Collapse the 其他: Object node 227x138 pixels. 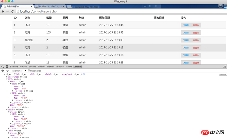pyautogui.click(x=11, y=114)
